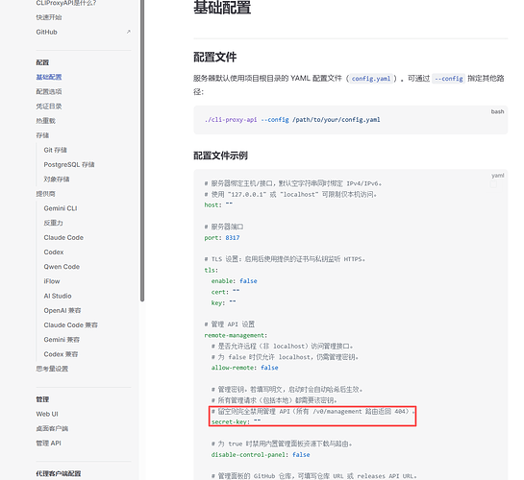Open the 配置选项 page

click(49, 92)
